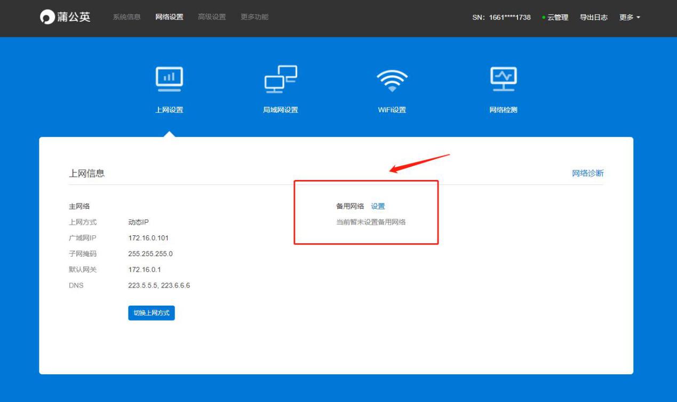Open the 网络检测 diagnostics monitor icon
Screen dimensions: 677x402
coord(504,78)
